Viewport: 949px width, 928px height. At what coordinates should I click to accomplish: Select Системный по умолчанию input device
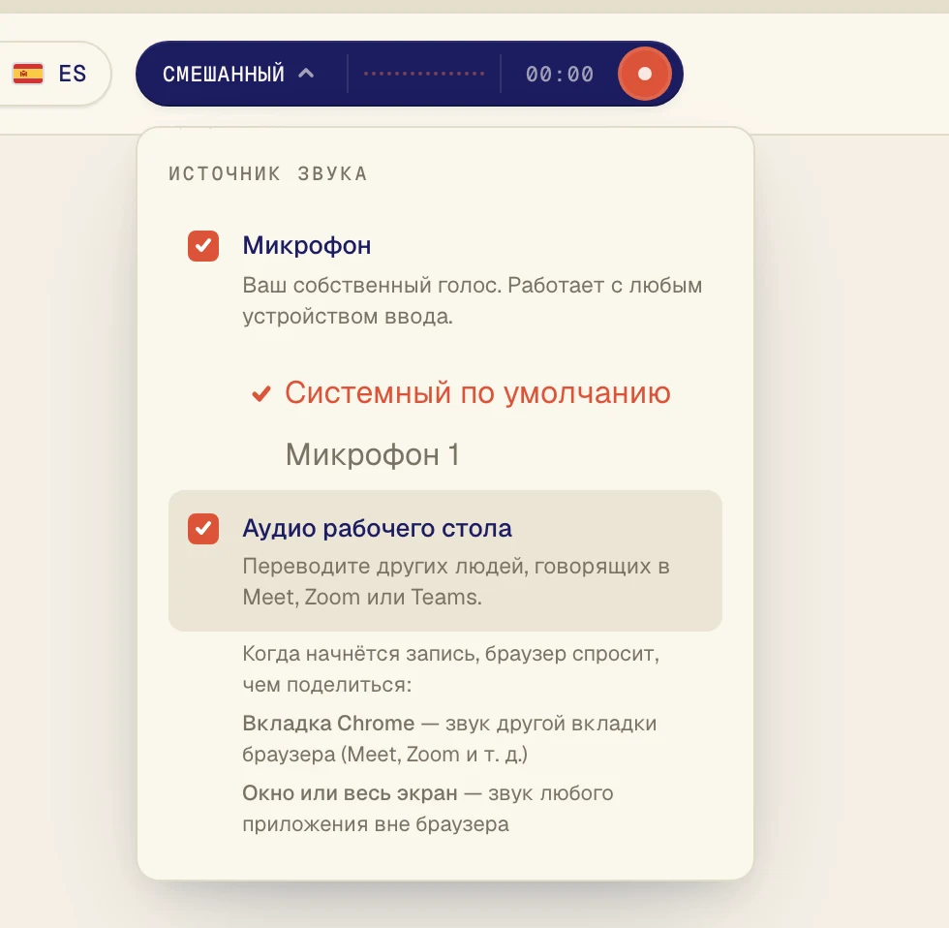point(461,393)
